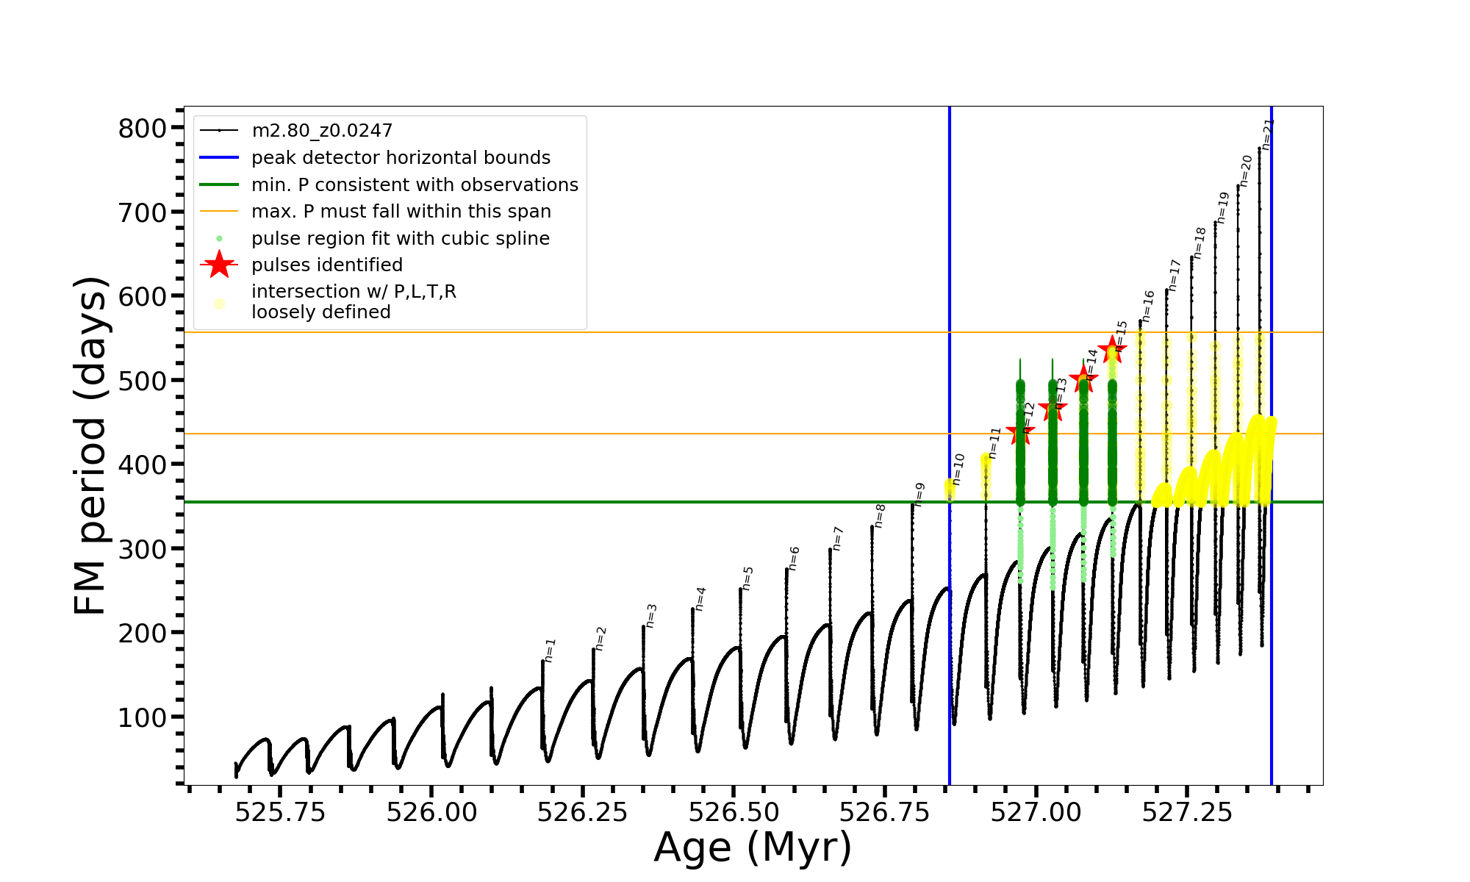
Task: Click the red star in the legend
Action: (219, 265)
